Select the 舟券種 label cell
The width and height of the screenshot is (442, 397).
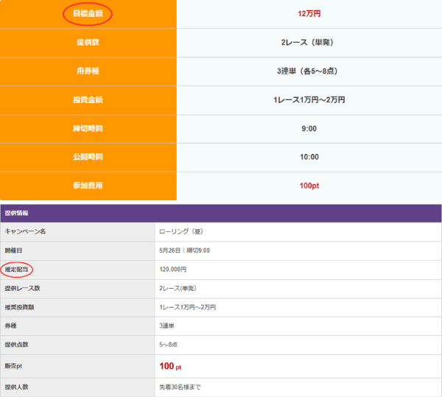coord(88,71)
